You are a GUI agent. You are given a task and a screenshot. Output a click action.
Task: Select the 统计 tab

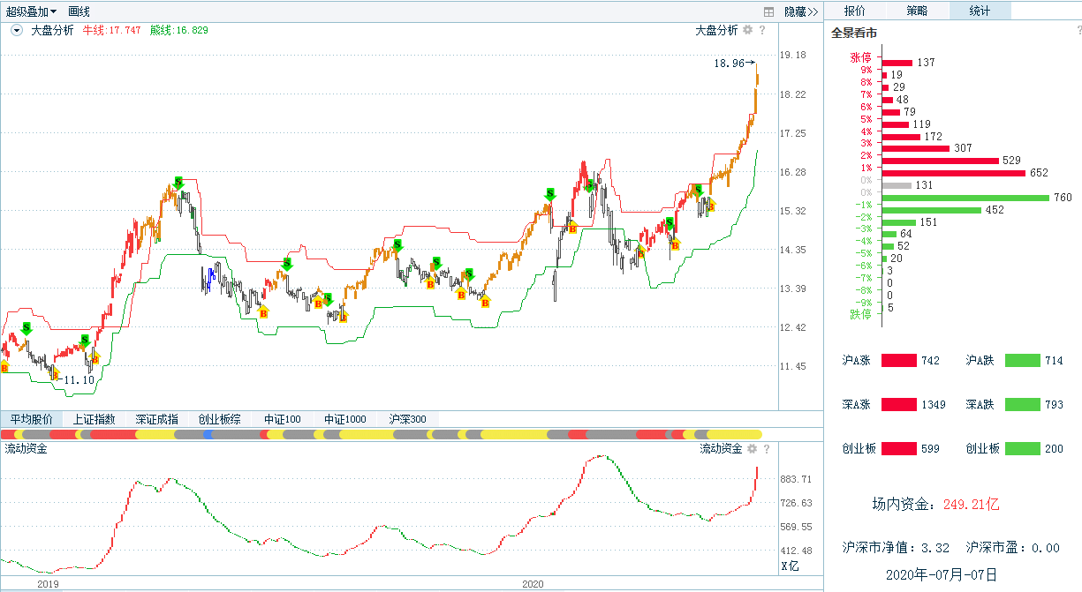coord(980,11)
